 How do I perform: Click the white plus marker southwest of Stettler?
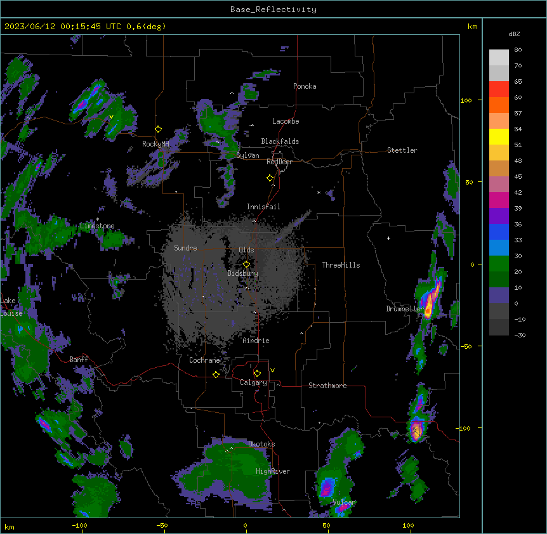[x=388, y=238]
